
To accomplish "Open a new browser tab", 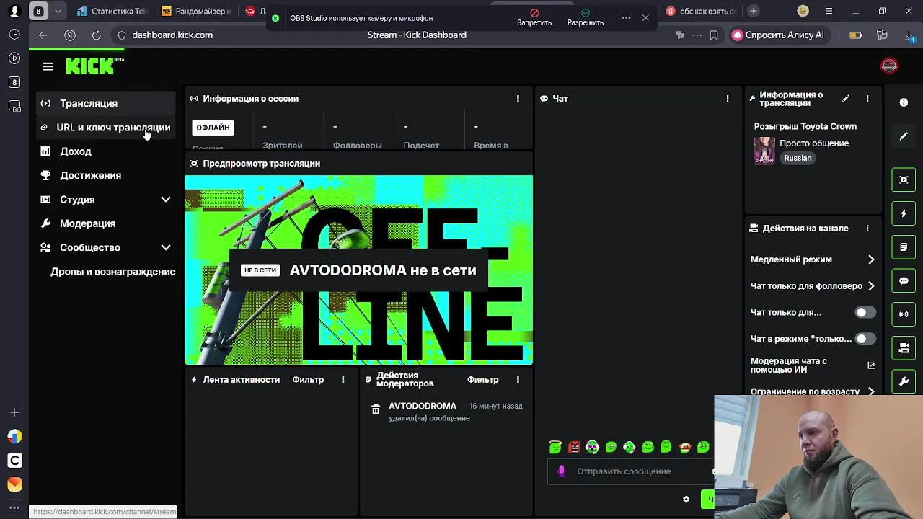I will pos(754,11).
